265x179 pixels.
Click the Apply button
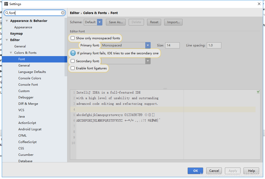pyautogui.click(x=233, y=171)
